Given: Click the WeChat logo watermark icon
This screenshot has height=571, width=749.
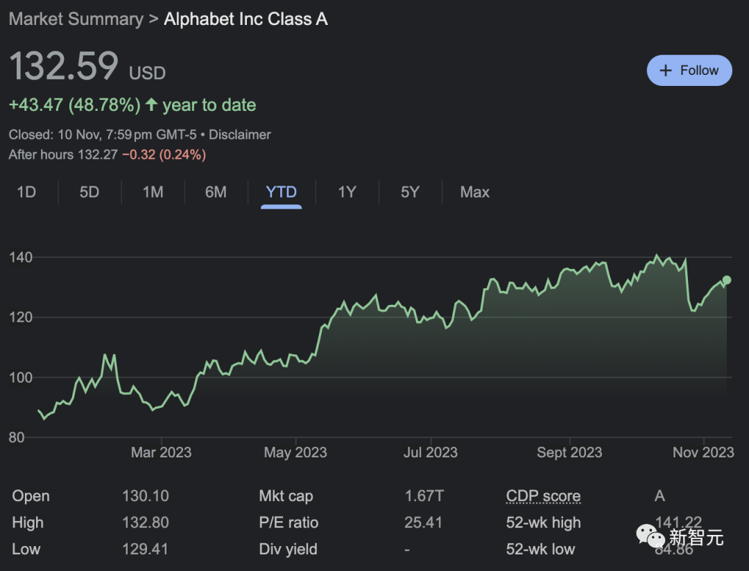Looking at the screenshot, I should [651, 536].
